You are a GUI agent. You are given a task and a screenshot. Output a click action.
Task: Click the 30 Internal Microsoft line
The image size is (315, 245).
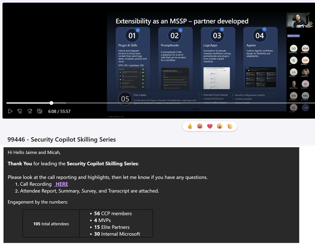coord(117,234)
